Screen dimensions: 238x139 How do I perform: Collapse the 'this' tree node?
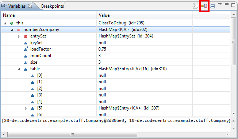coord(5,23)
